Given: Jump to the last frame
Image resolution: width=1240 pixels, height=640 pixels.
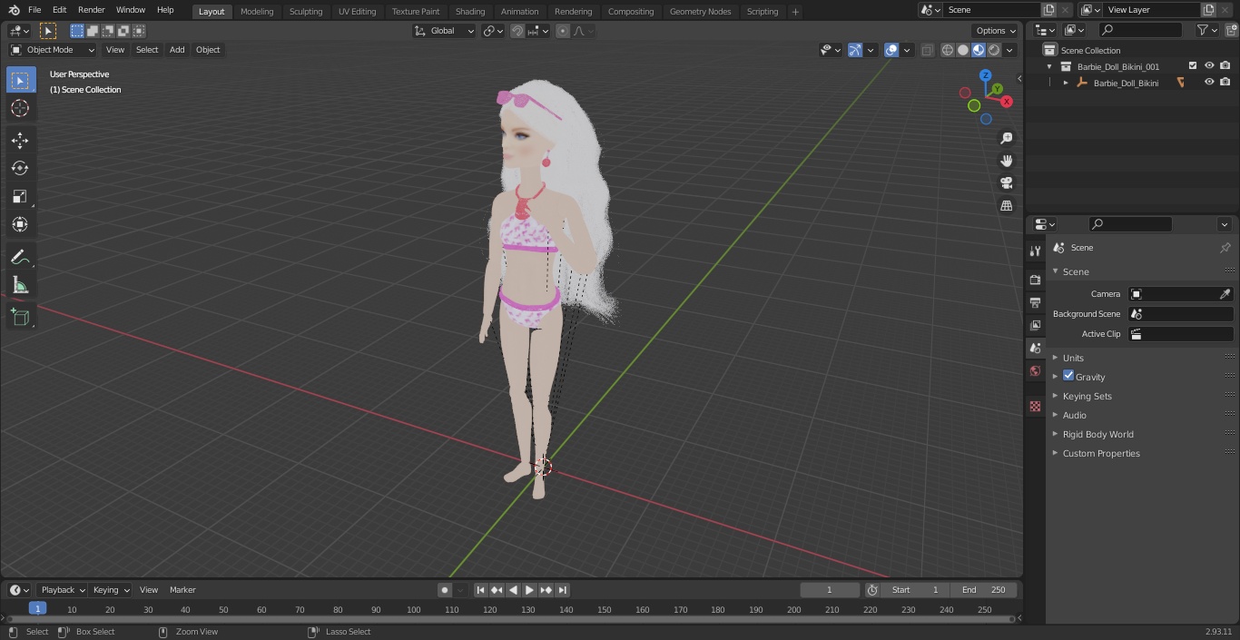Looking at the screenshot, I should [562, 590].
